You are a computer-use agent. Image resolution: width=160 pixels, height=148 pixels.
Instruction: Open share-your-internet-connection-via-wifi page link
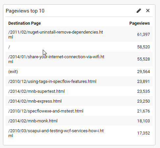pos(56,59)
